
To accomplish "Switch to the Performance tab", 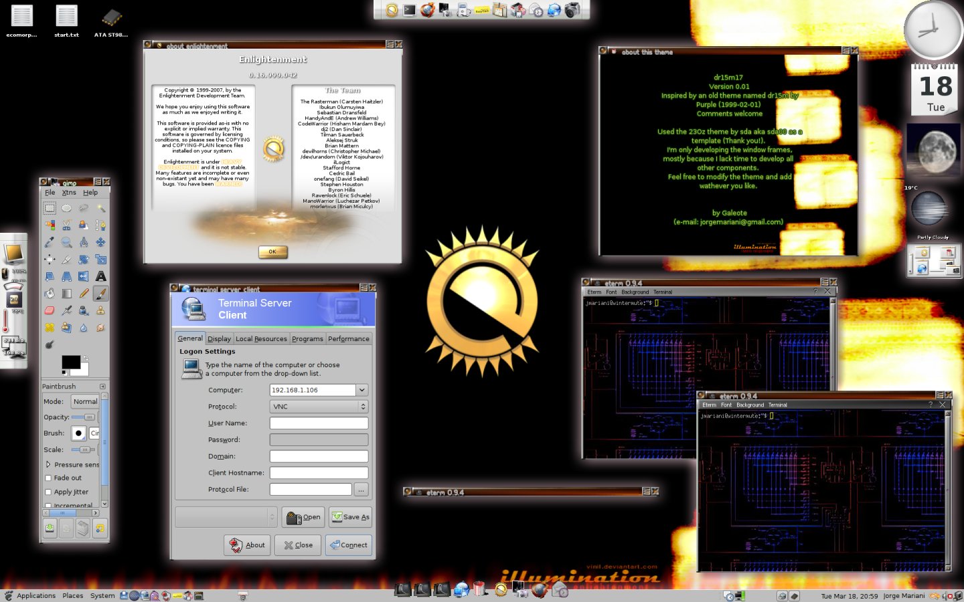I will [349, 339].
